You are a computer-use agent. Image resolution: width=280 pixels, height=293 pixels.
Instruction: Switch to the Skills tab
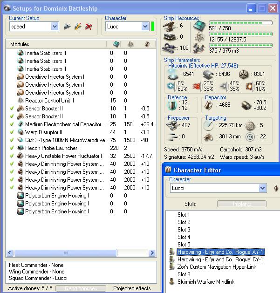[x=190, y=204]
